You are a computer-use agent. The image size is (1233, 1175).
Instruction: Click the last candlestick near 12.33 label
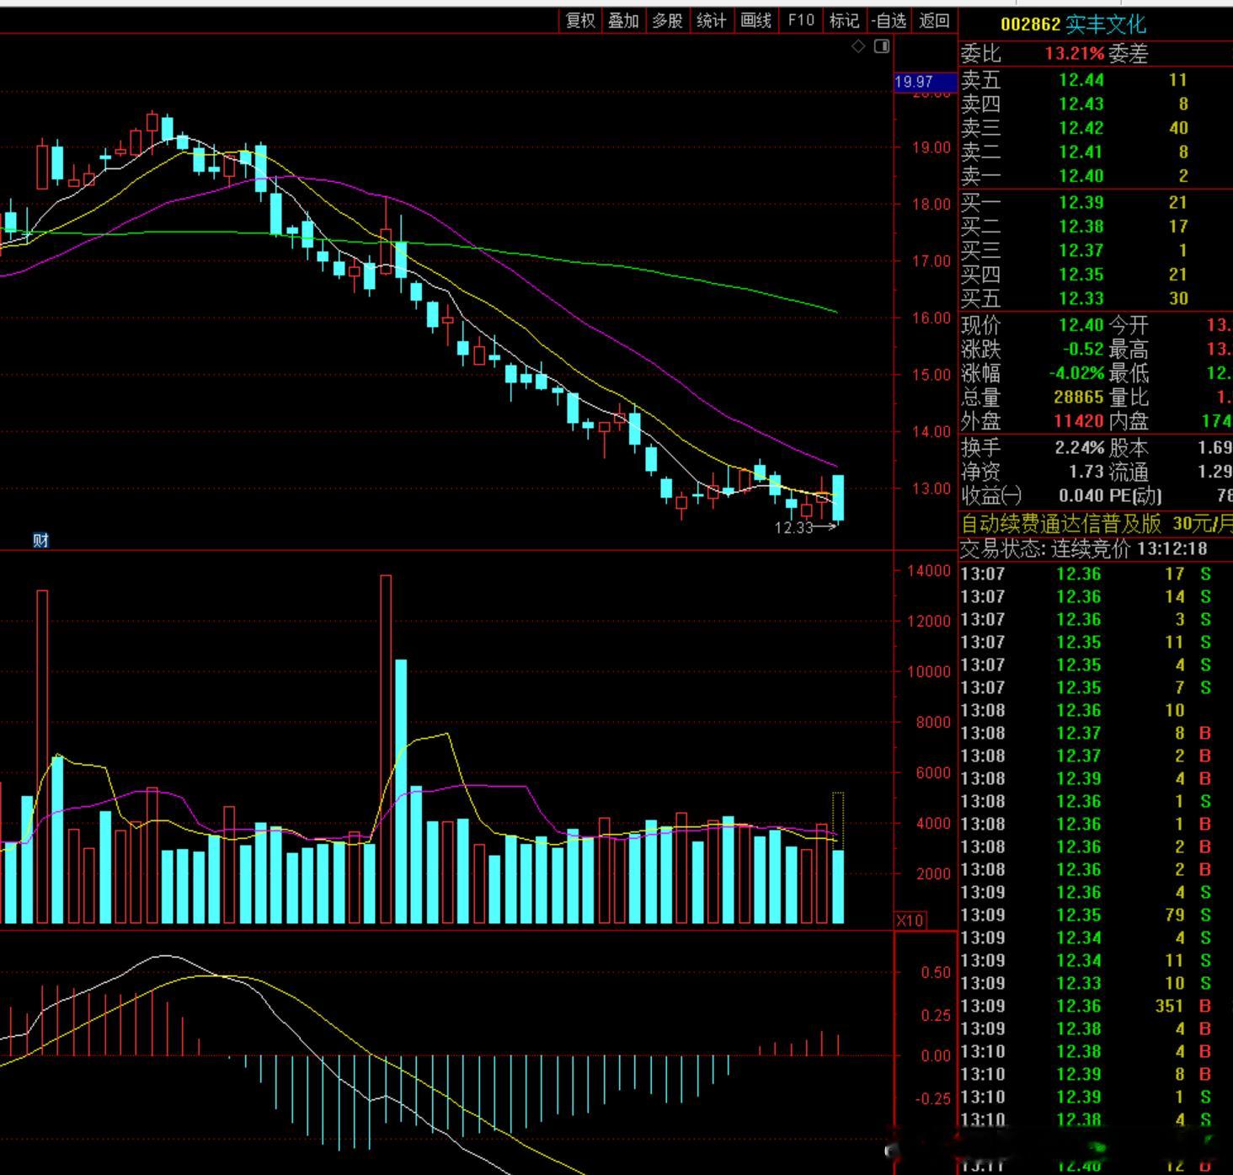[x=838, y=498]
